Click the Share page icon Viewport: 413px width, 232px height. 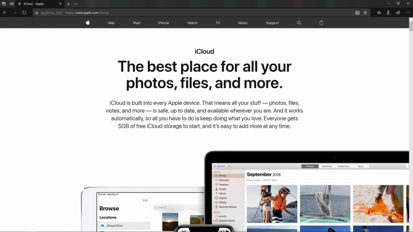[x=398, y=12]
